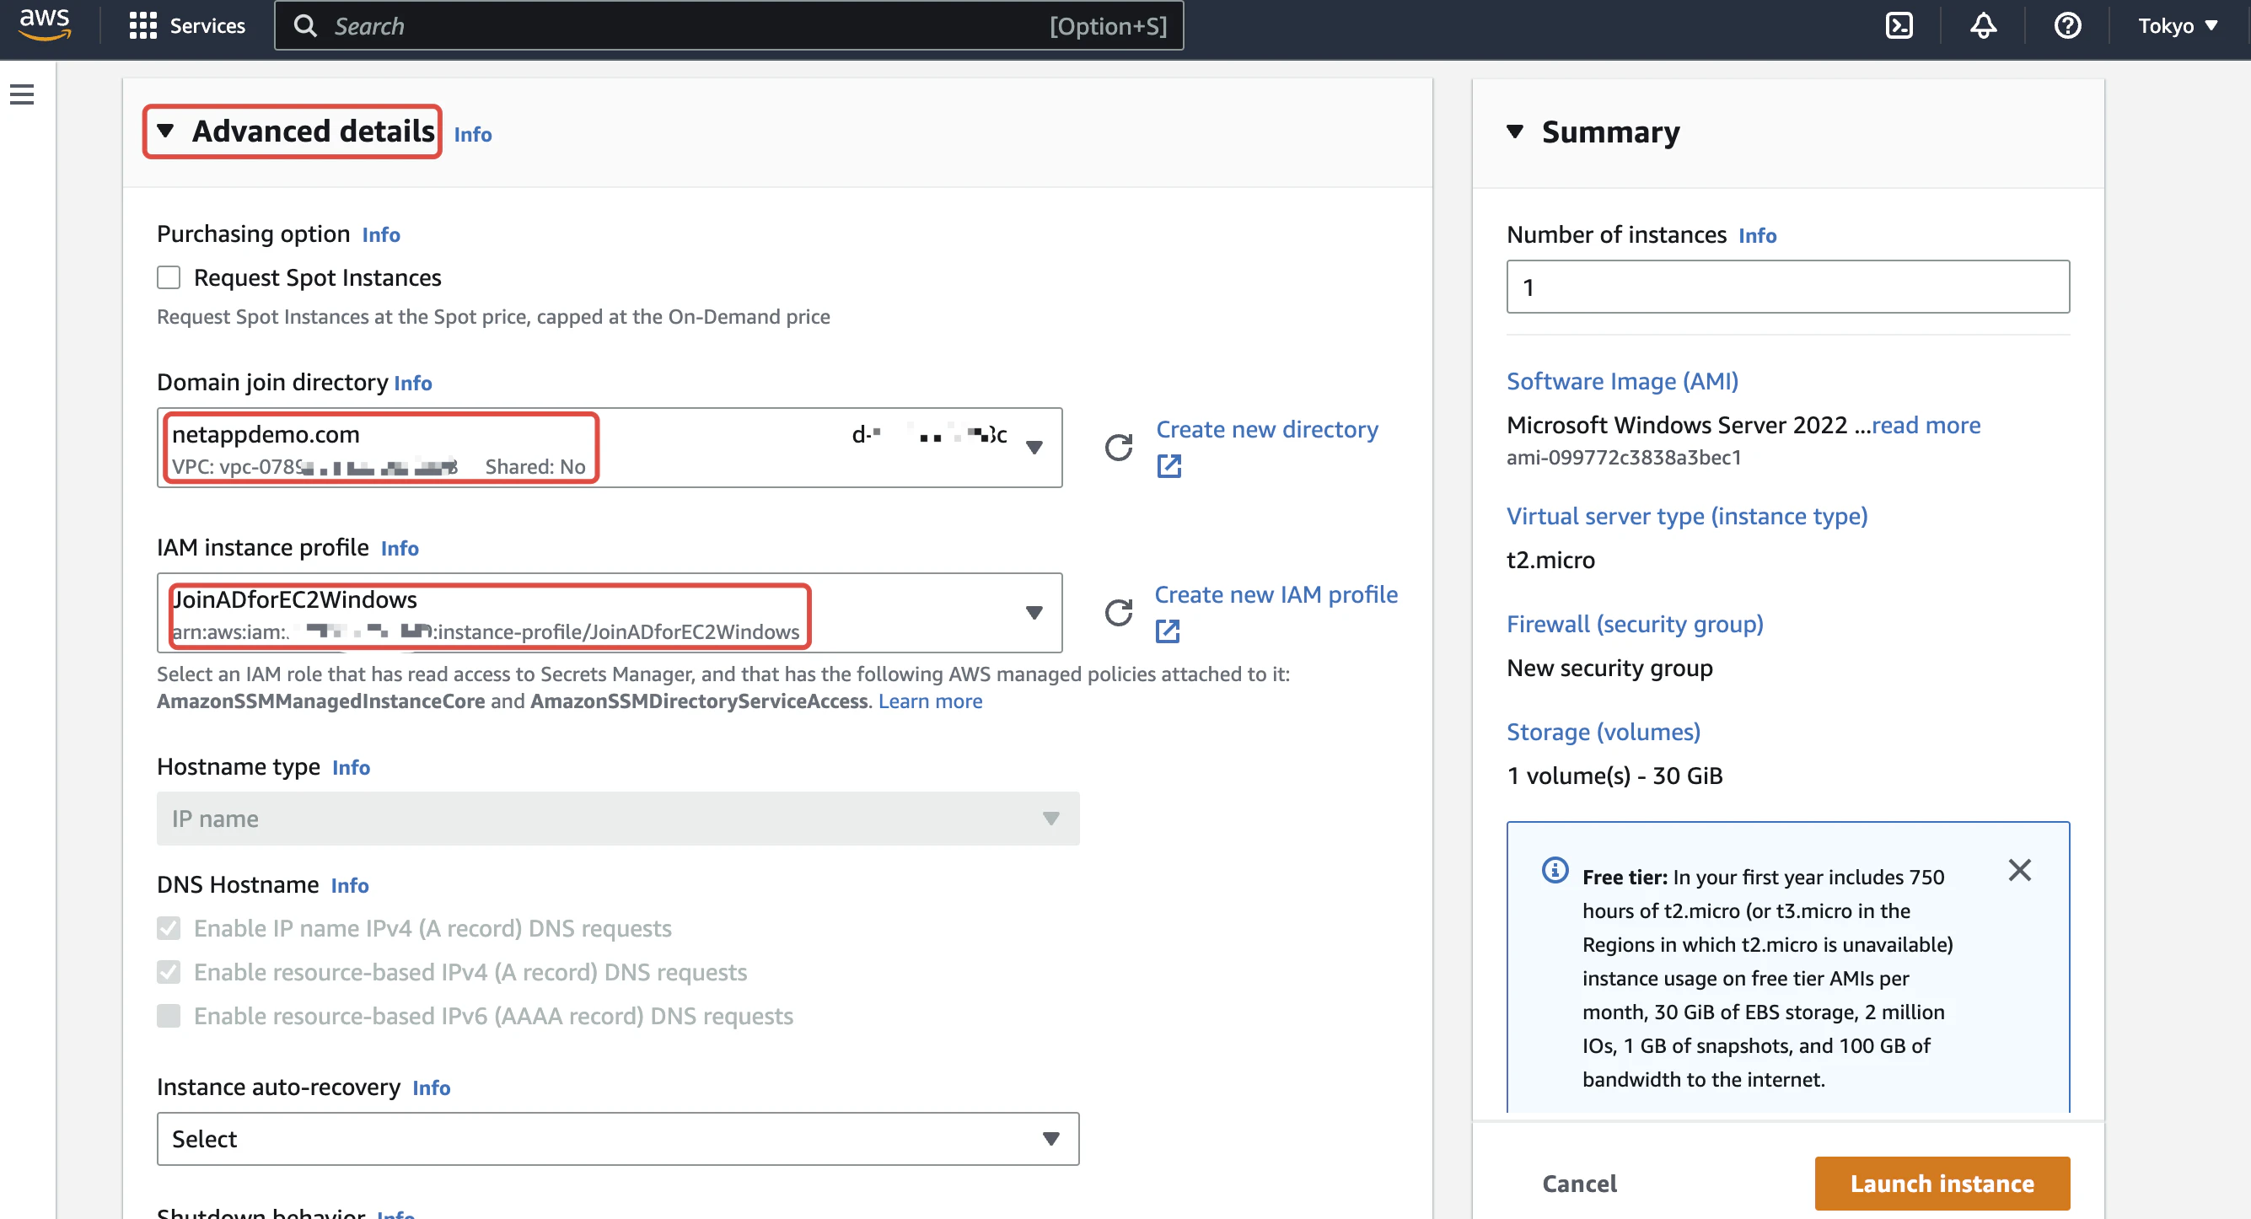Refresh the IAM instance profile list
2251x1219 pixels.
pyautogui.click(x=1119, y=613)
